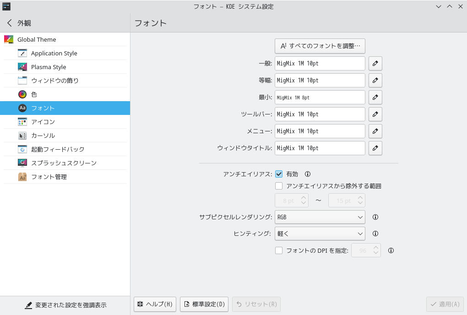Open the サブピクセルレンダリング RGB dropdown

pyautogui.click(x=320, y=217)
